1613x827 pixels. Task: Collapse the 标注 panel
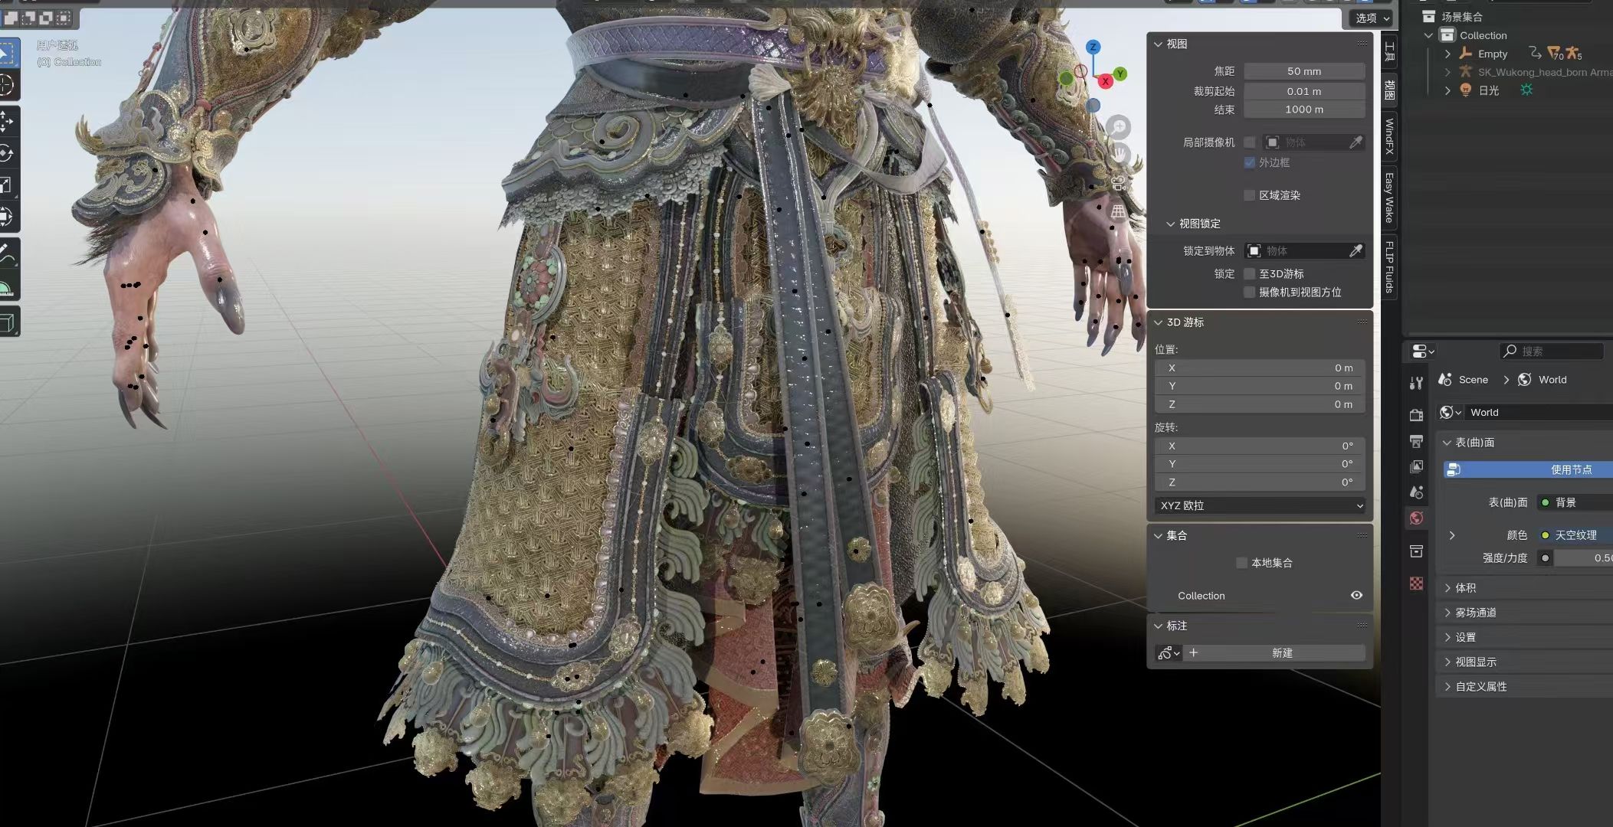[1158, 626]
